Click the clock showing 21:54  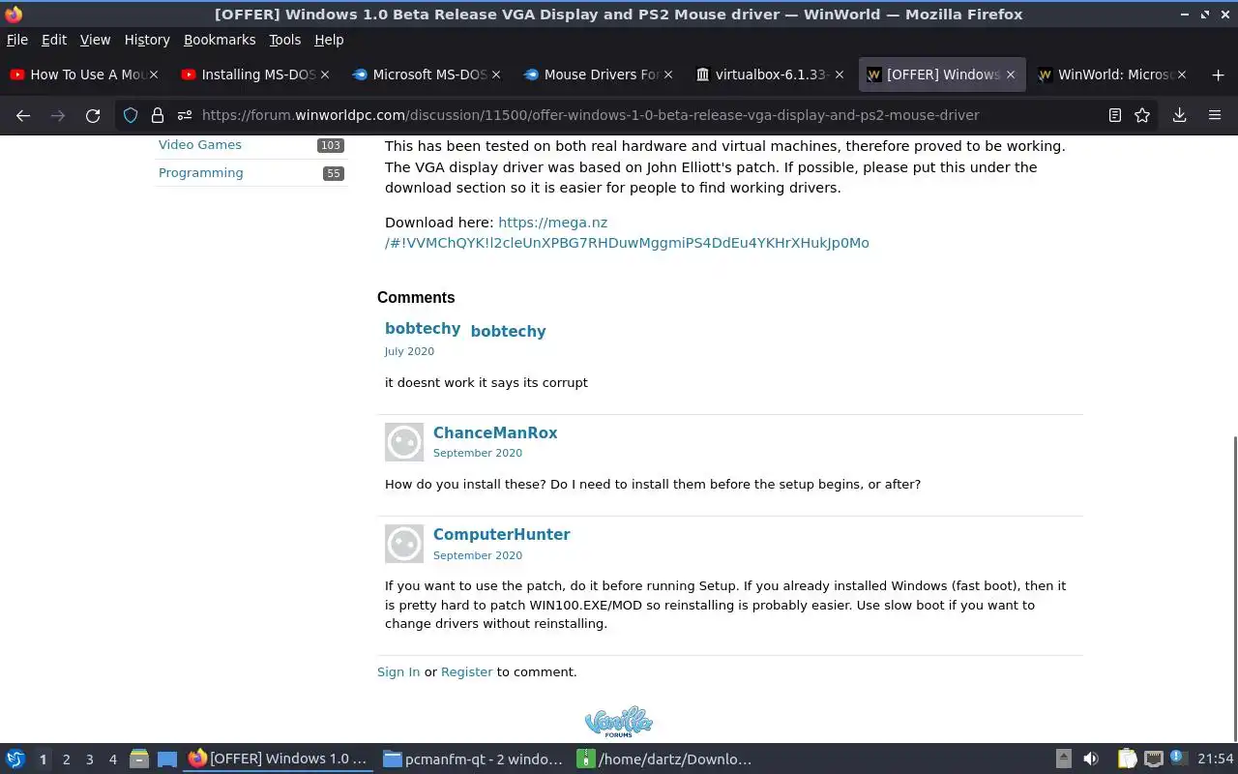coord(1215,759)
